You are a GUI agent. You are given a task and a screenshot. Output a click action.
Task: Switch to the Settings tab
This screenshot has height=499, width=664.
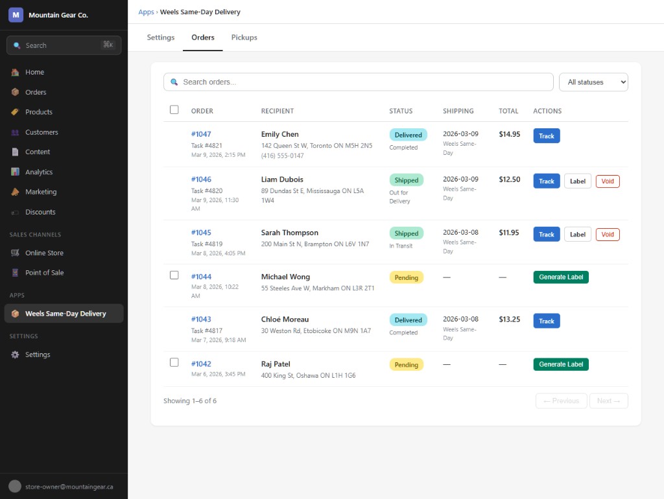click(x=160, y=38)
